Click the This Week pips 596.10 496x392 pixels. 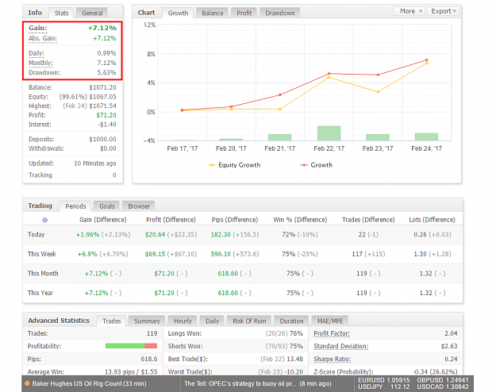(x=221, y=254)
